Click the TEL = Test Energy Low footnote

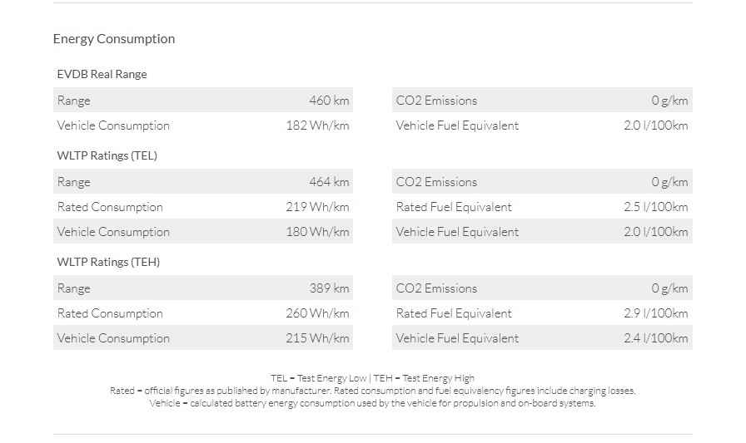pyautogui.click(x=318, y=378)
